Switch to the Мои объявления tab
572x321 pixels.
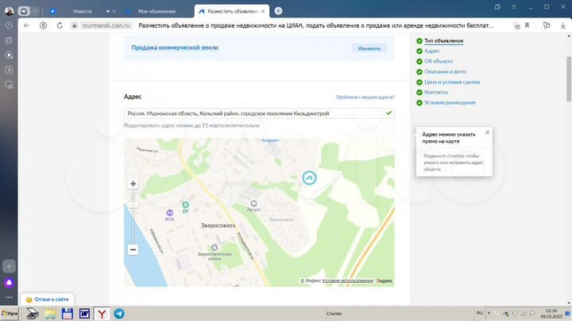click(x=157, y=11)
